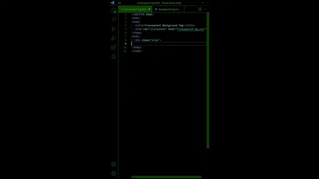Image resolution: width=319 pixels, height=179 pixels.
Task: Open the Run and Debug view
Action: click(x=114, y=38)
